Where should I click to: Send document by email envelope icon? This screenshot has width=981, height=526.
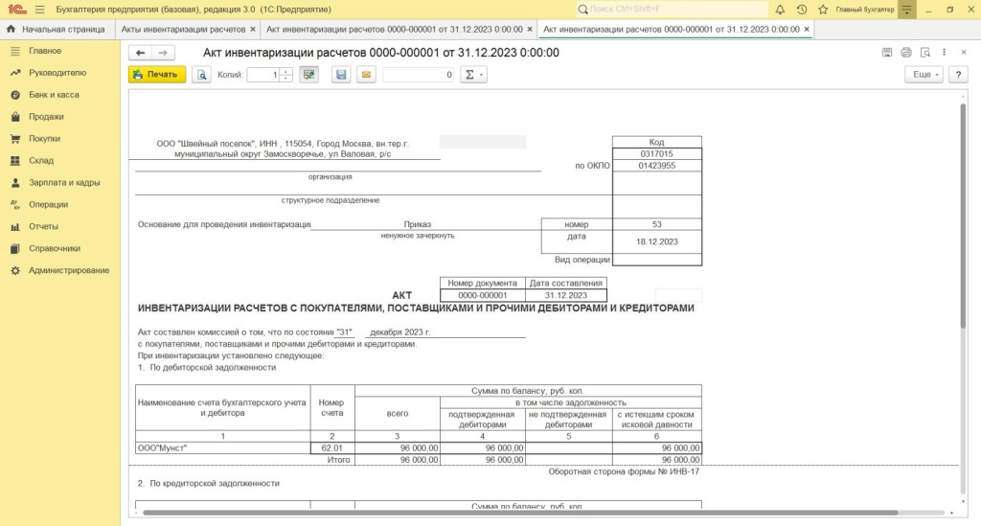click(365, 75)
